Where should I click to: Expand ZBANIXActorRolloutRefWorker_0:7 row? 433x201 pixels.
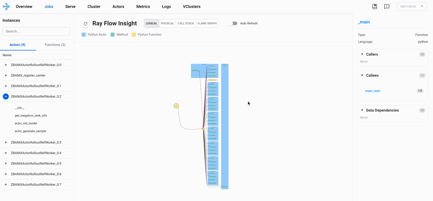6,185
